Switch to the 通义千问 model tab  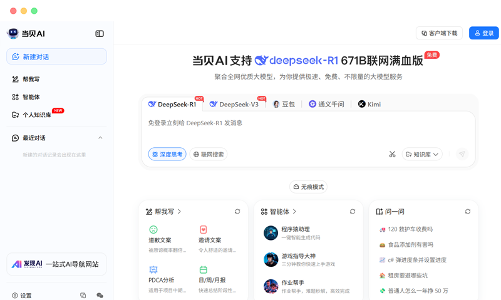[326, 104]
